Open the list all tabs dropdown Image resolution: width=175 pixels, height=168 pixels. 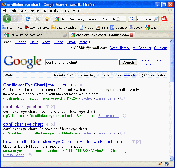pyautogui.click(x=171, y=35)
